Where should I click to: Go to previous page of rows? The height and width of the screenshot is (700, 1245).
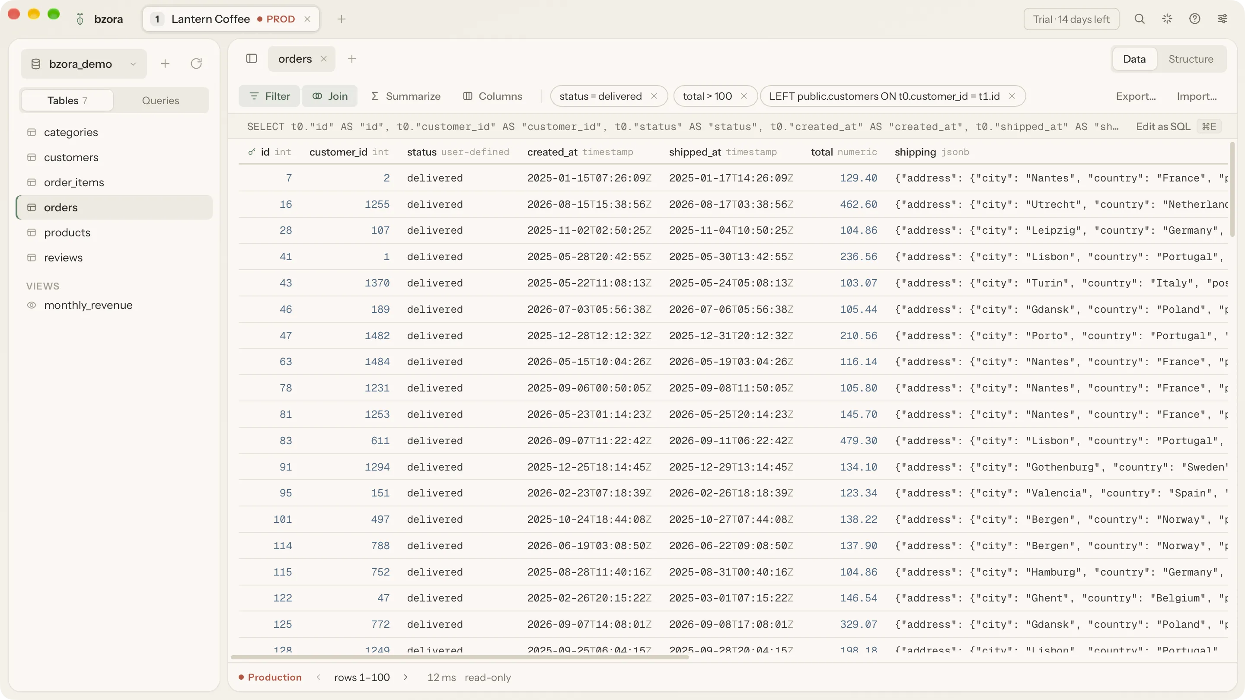[x=318, y=677]
